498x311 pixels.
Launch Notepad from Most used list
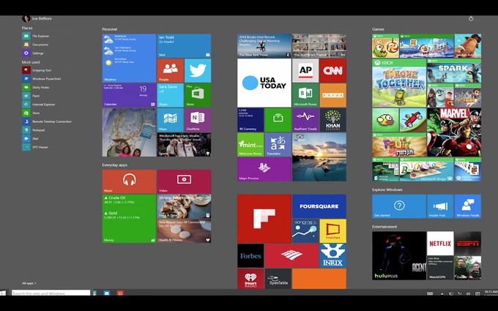point(34,130)
